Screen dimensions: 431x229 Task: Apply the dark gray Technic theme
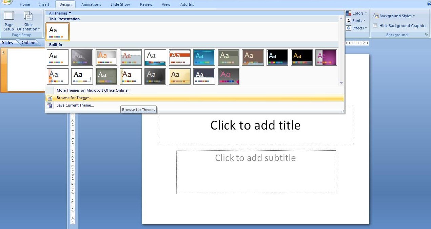coord(155,76)
